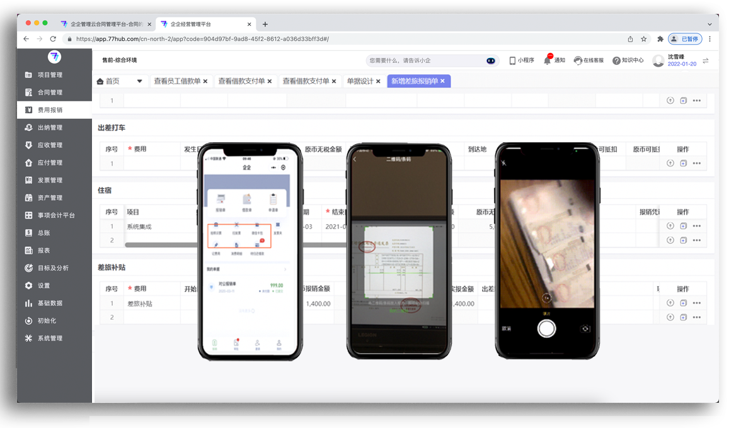Contact 在线客服 online support
Screen dimensions: 736x428
(589, 60)
